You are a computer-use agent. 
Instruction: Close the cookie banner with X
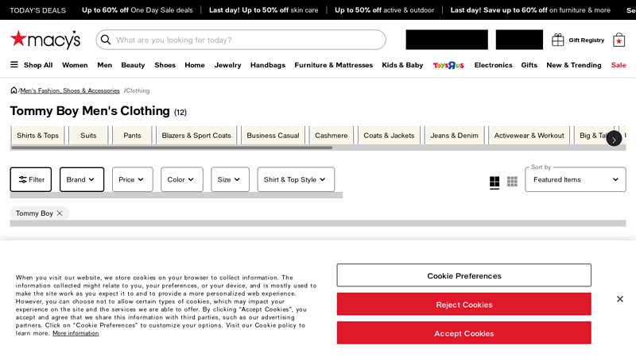[x=619, y=299]
